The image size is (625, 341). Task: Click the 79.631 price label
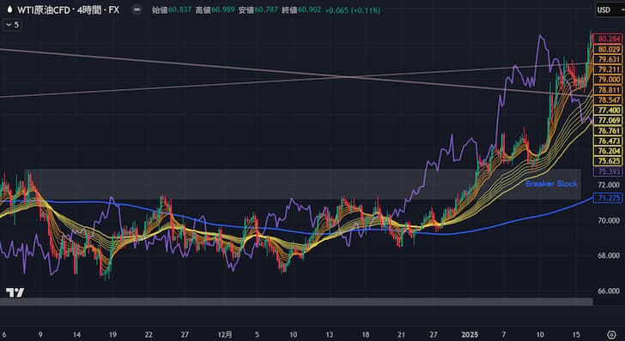click(608, 59)
